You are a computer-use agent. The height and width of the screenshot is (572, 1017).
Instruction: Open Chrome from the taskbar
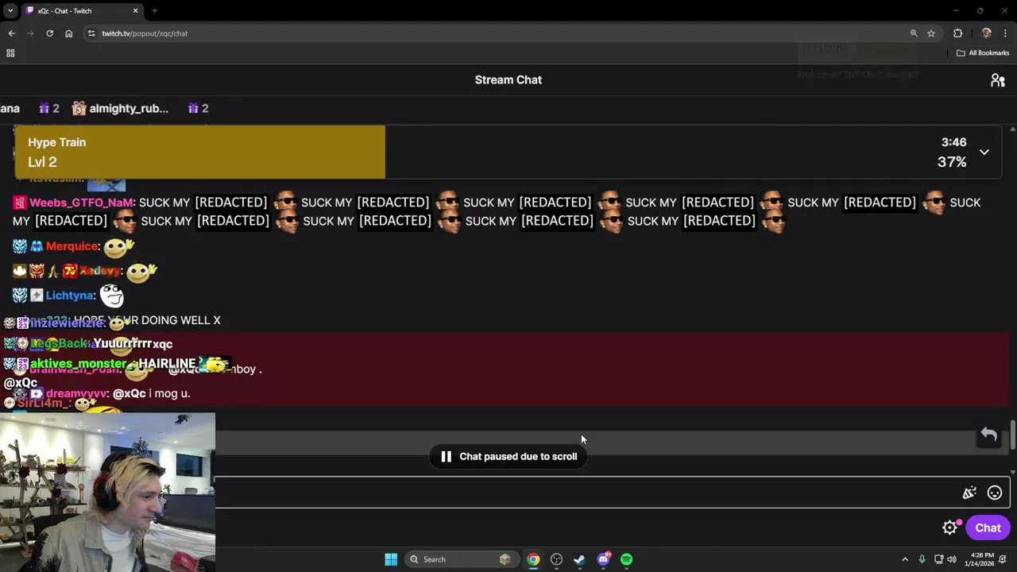click(533, 559)
